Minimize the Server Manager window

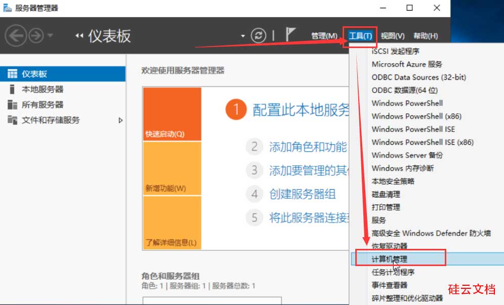[x=383, y=8]
